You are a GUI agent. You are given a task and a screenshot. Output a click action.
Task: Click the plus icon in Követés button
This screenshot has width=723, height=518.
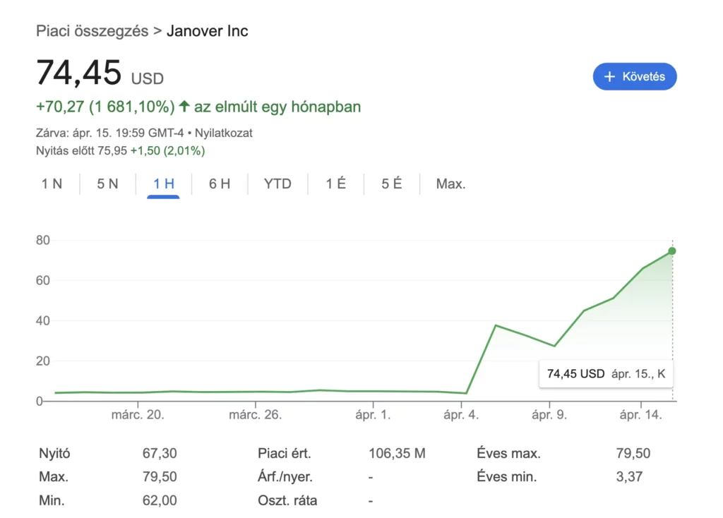[609, 76]
